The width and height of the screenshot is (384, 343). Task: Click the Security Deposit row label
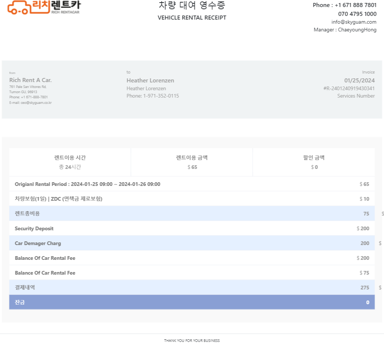click(34, 228)
